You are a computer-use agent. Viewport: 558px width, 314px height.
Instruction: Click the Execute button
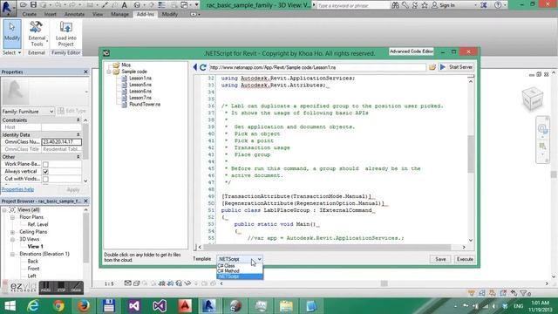pos(465,259)
